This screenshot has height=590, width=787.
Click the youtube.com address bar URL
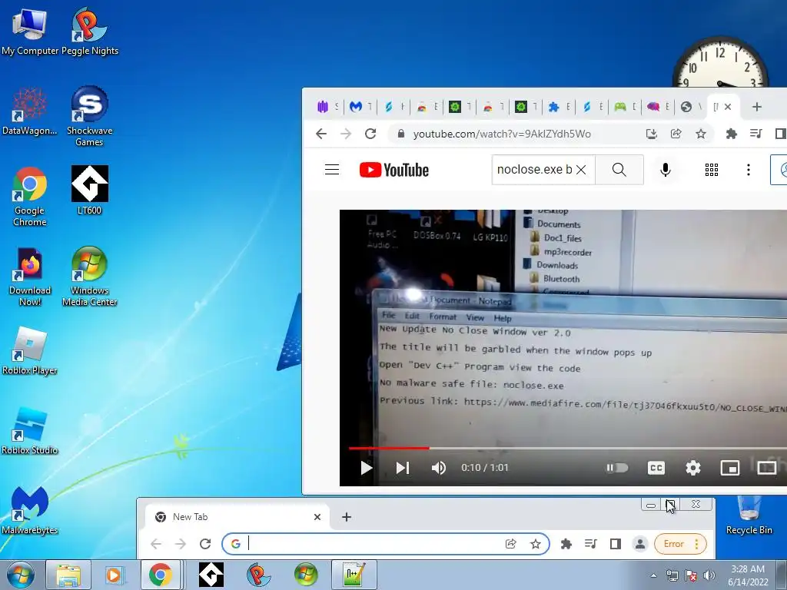[x=502, y=134]
